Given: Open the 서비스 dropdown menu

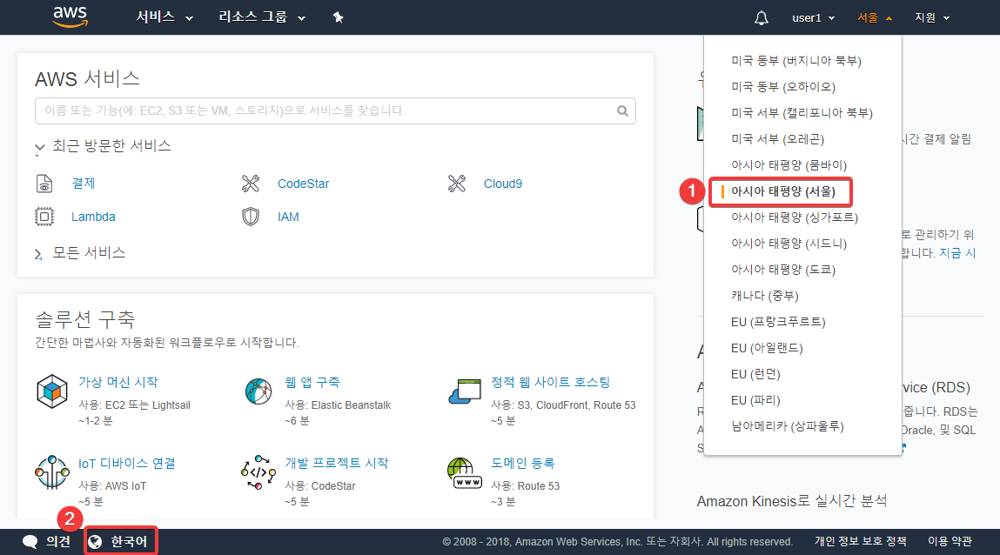Looking at the screenshot, I should pyautogui.click(x=164, y=17).
